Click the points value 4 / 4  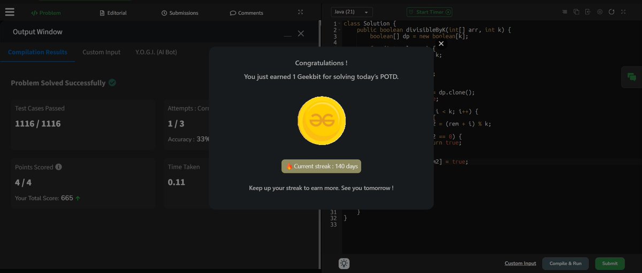point(24,182)
